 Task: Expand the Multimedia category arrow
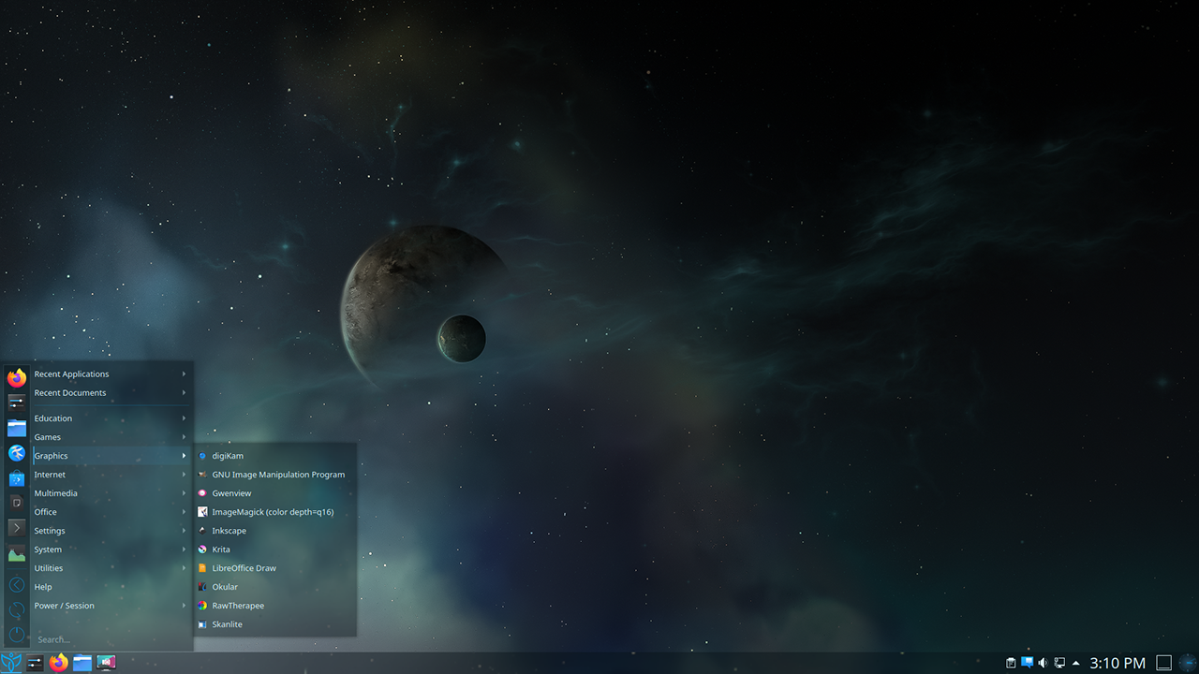(184, 493)
